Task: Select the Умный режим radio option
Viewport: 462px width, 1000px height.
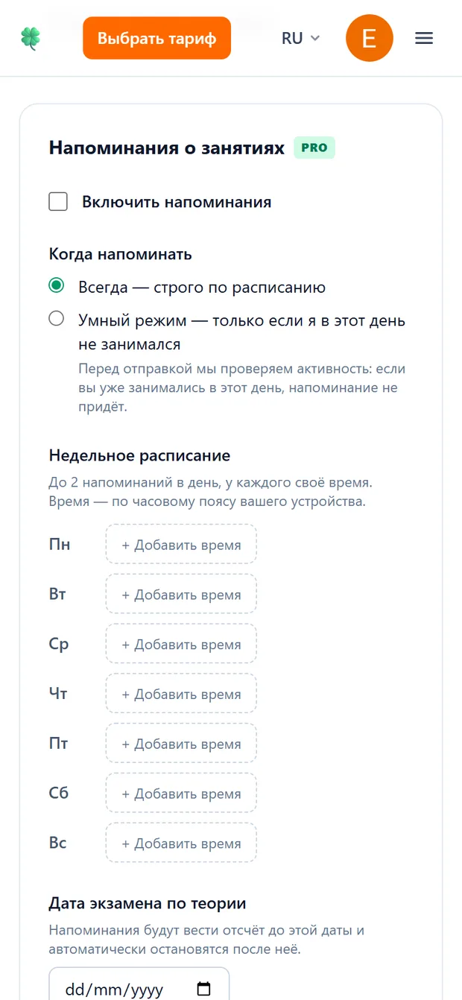Action: point(56,319)
